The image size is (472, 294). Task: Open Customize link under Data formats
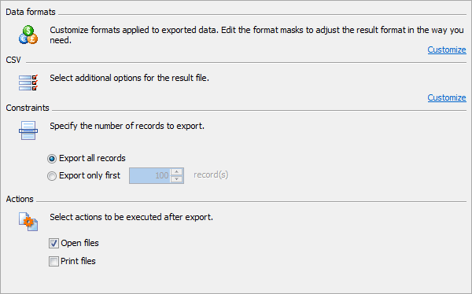click(447, 50)
